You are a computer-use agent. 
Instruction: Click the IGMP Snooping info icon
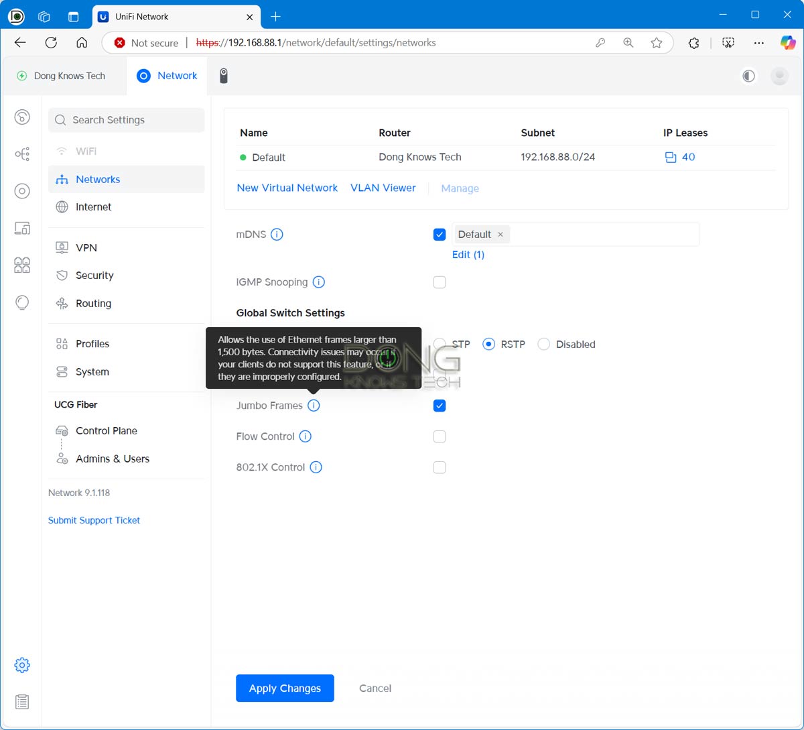click(x=319, y=282)
